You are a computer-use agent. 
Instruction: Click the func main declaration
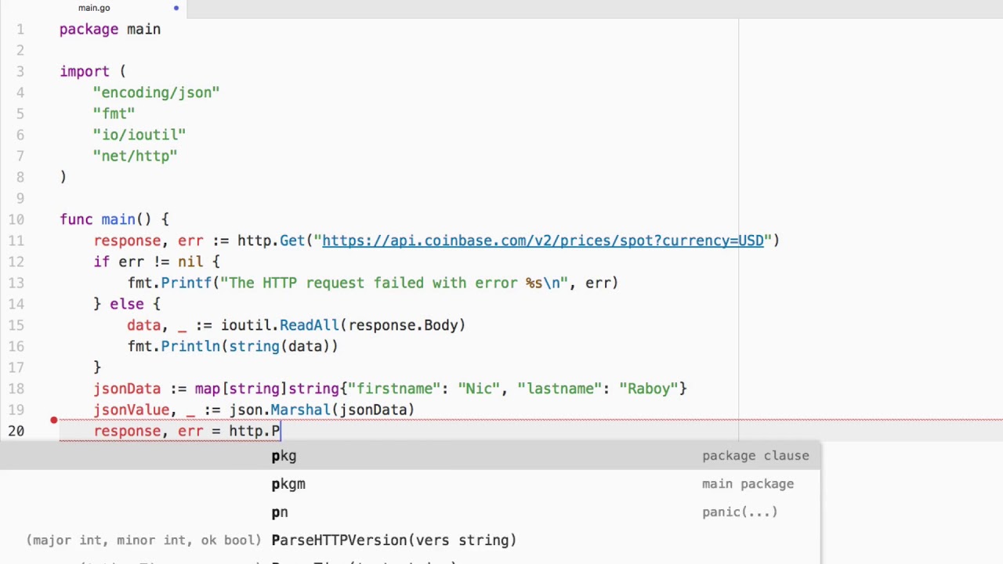pyautogui.click(x=118, y=219)
